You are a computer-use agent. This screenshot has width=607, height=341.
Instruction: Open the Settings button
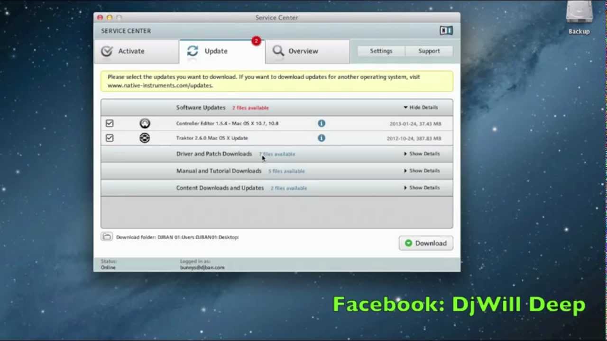point(381,51)
